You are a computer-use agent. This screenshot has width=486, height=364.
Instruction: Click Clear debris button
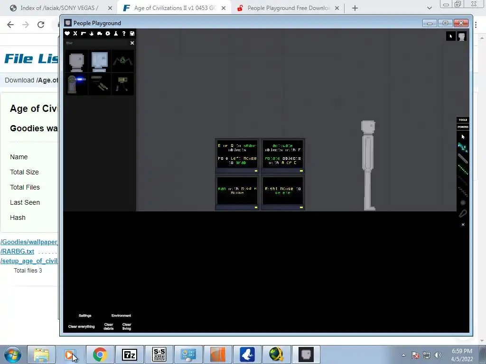[x=109, y=327]
